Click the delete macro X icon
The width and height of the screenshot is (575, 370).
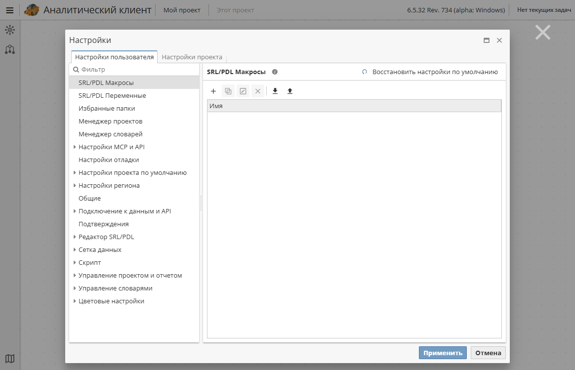point(257,91)
